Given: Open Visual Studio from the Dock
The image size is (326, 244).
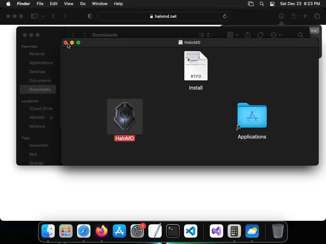Looking at the screenshot, I should [x=216, y=231].
